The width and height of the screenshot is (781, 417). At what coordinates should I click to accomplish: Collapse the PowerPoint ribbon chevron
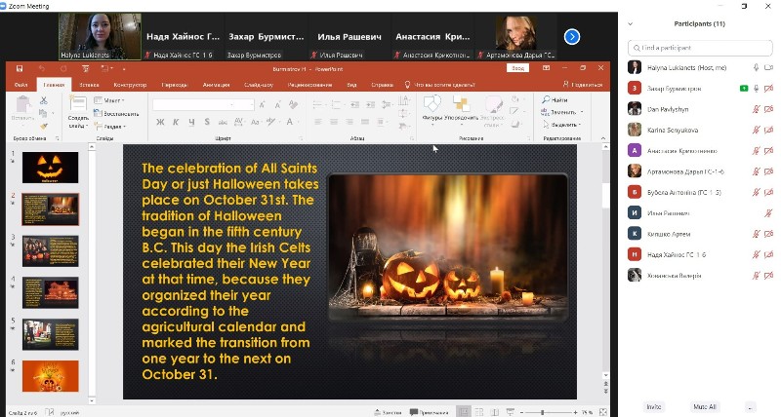(603, 138)
